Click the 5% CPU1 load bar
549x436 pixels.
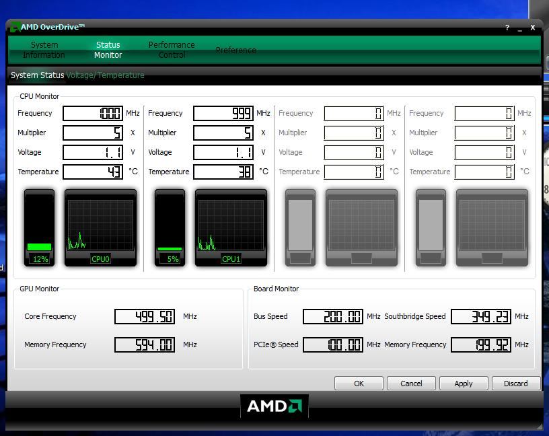pyautogui.click(x=170, y=227)
